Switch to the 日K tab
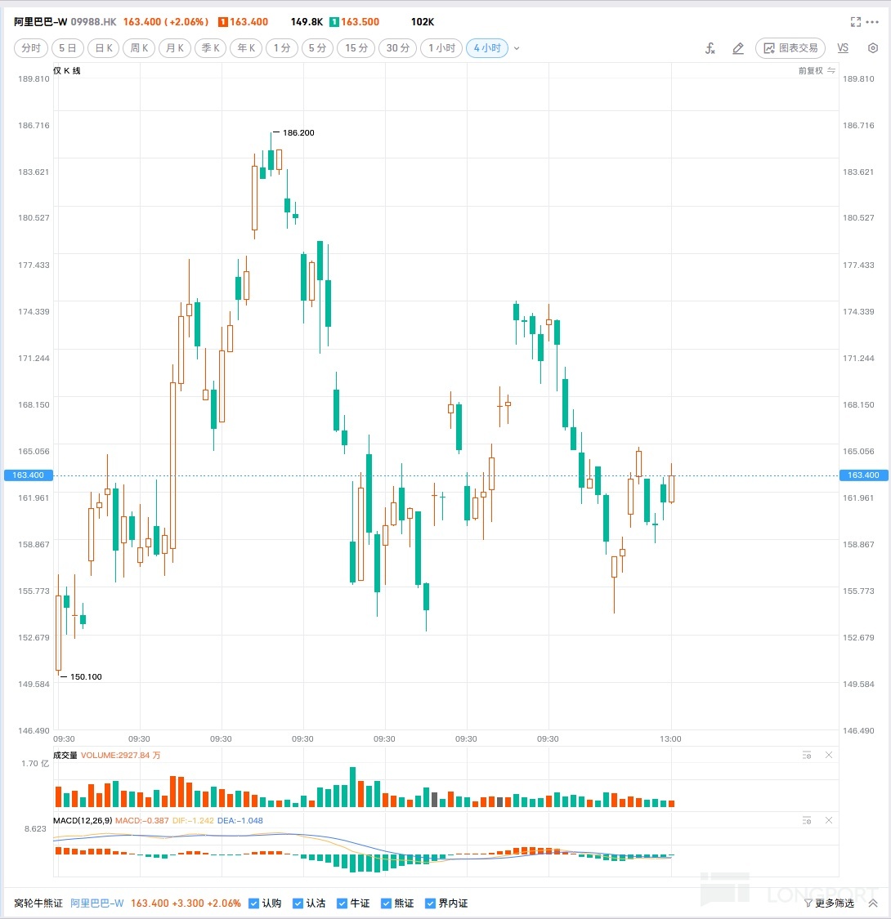This screenshot has height=919, width=891. click(x=104, y=48)
